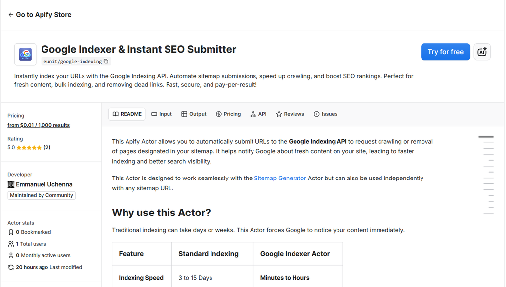506x287 pixels.
Task: Click the 'Indexing Speed' table cell
Action: click(x=142, y=278)
